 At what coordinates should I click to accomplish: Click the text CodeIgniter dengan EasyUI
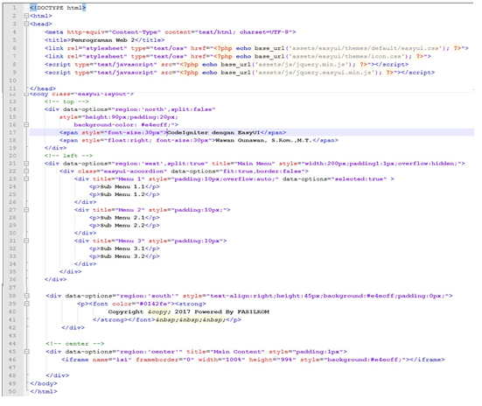[213, 132]
